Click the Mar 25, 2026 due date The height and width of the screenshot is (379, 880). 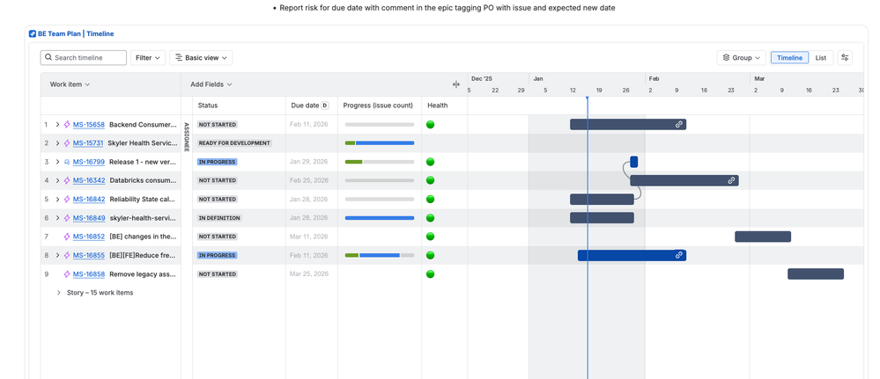(308, 274)
